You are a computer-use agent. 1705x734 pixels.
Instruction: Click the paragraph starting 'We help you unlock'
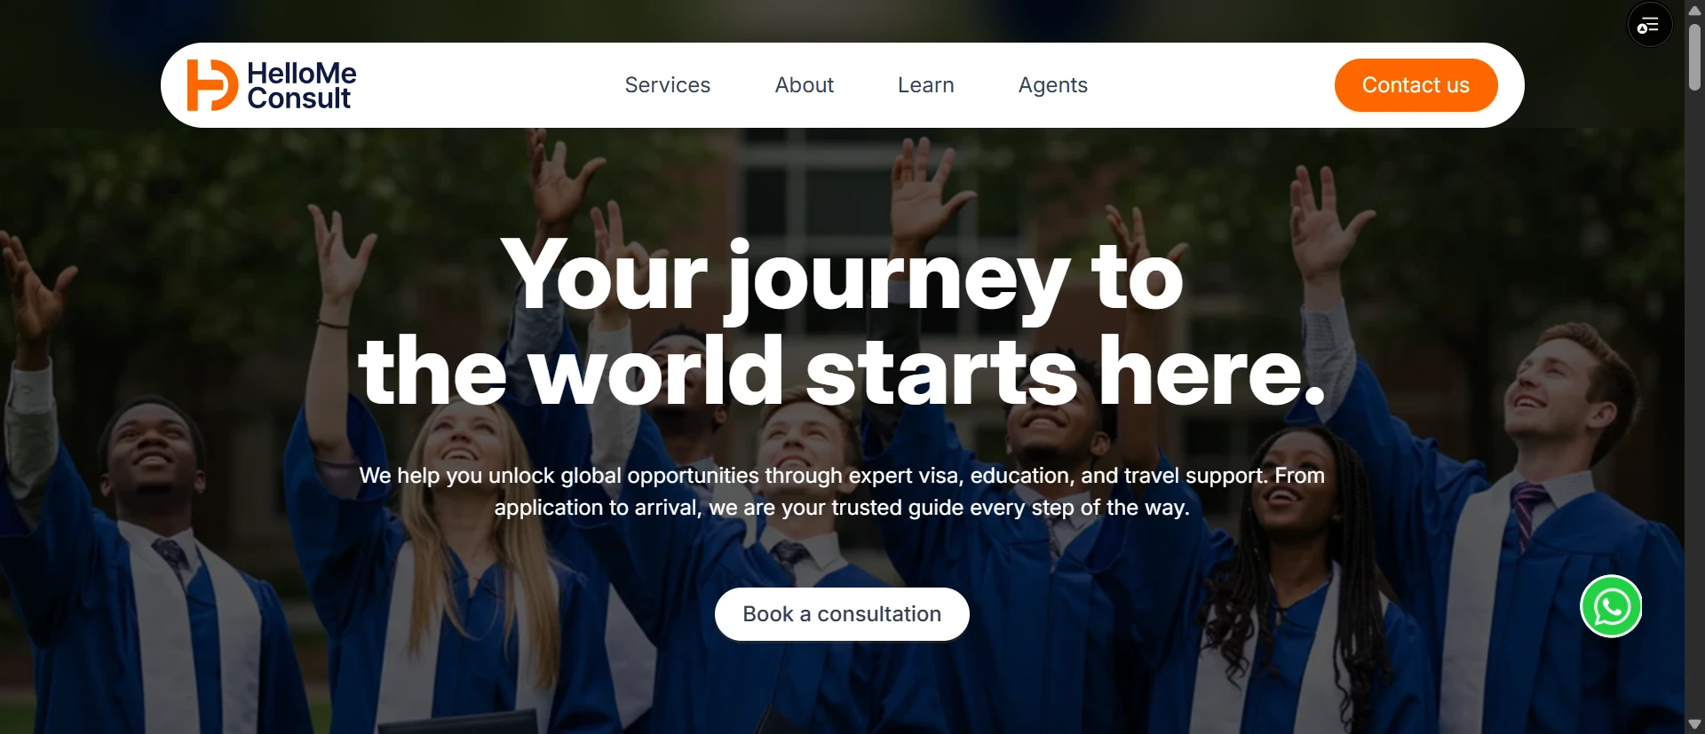tap(842, 492)
